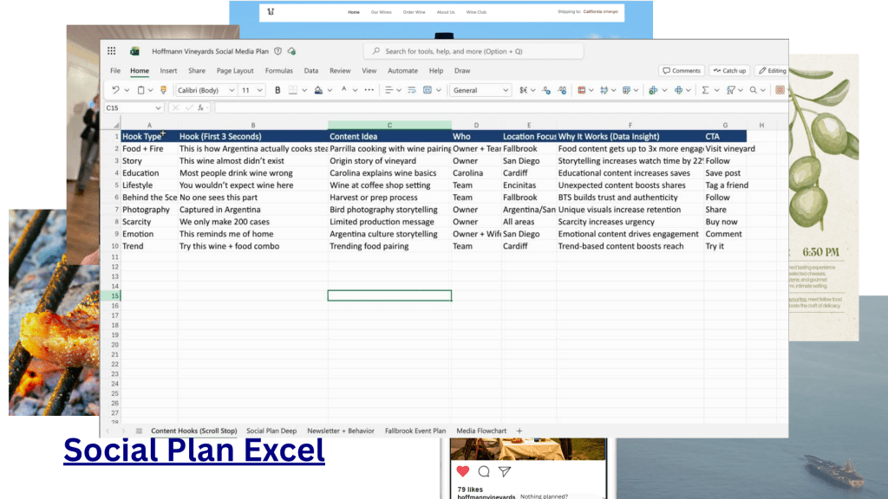The width and height of the screenshot is (888, 499).
Task: Click the Insert cells icon
Action: coord(653,90)
